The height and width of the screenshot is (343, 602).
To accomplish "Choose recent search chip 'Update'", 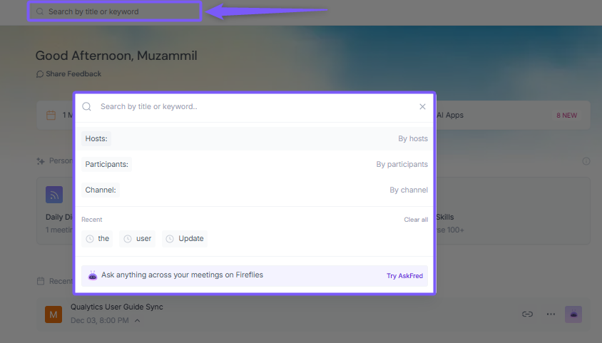I will (x=185, y=239).
